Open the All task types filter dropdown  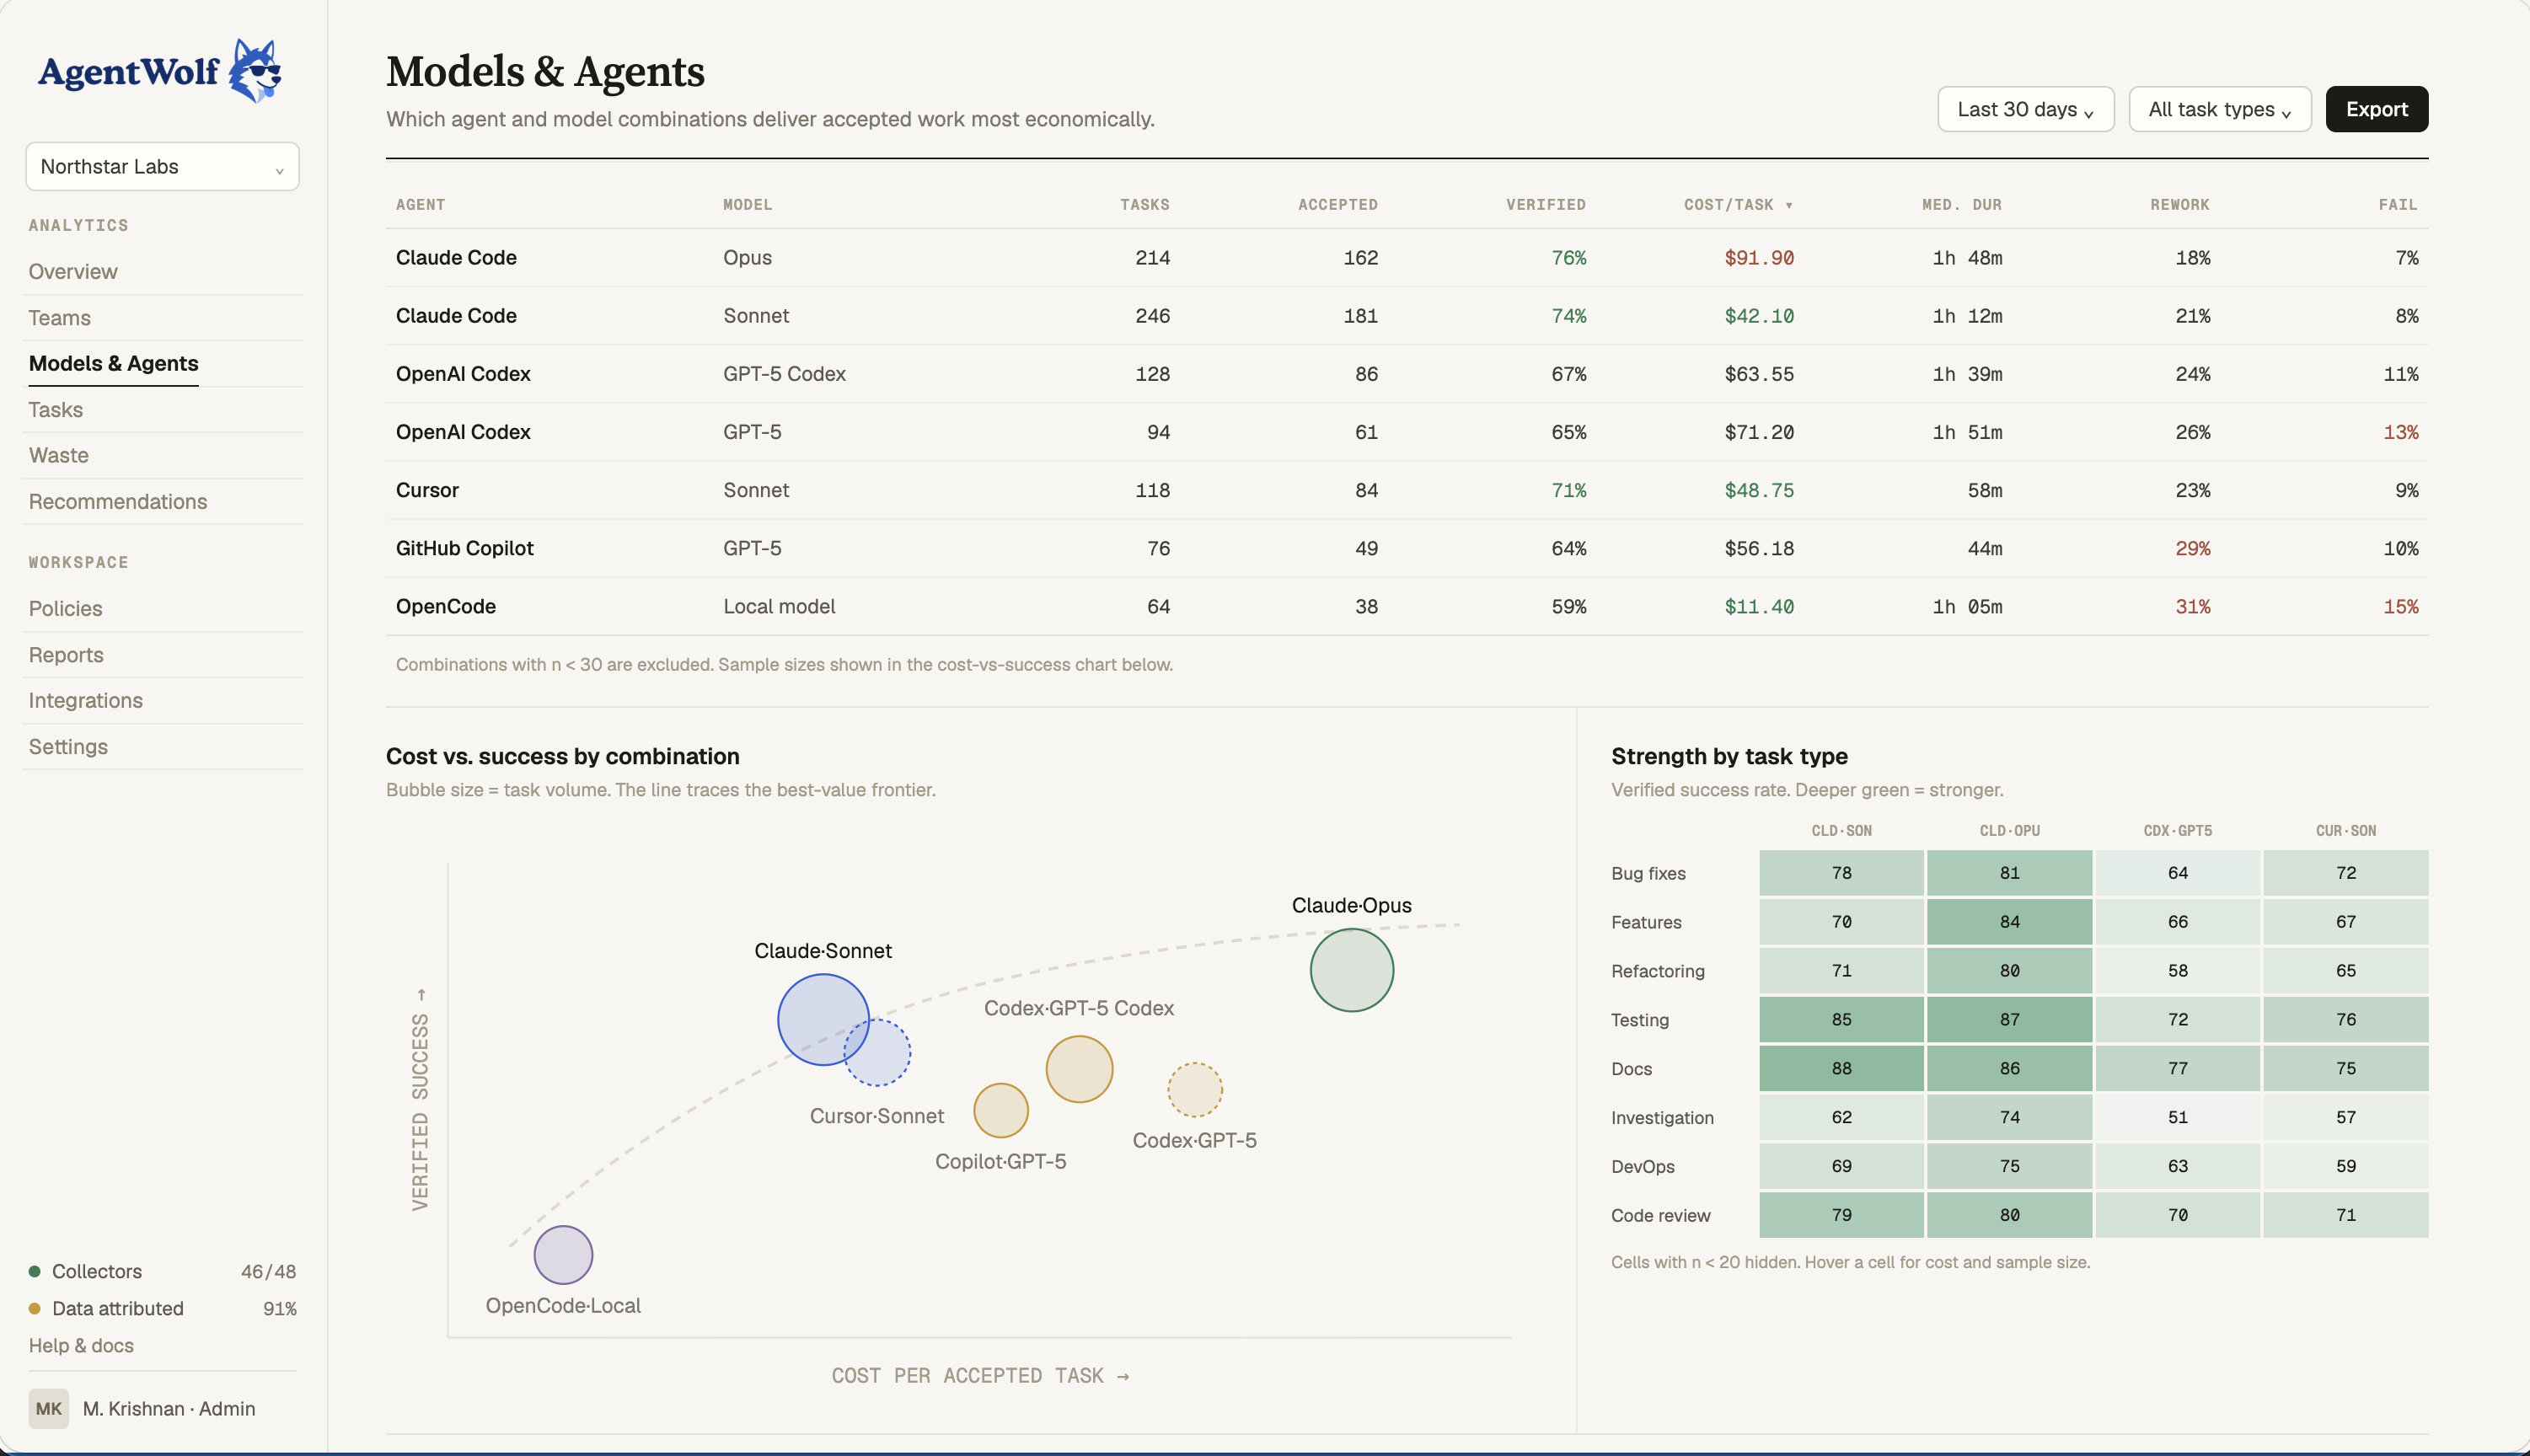(x=2219, y=109)
